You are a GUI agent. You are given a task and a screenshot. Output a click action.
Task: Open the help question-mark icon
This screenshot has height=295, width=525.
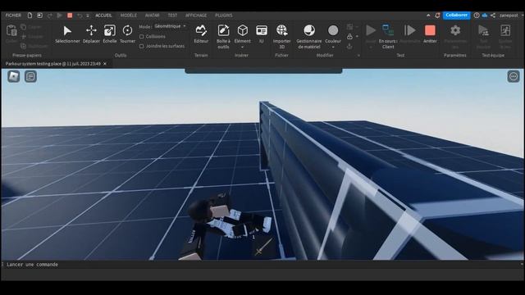[x=477, y=16]
